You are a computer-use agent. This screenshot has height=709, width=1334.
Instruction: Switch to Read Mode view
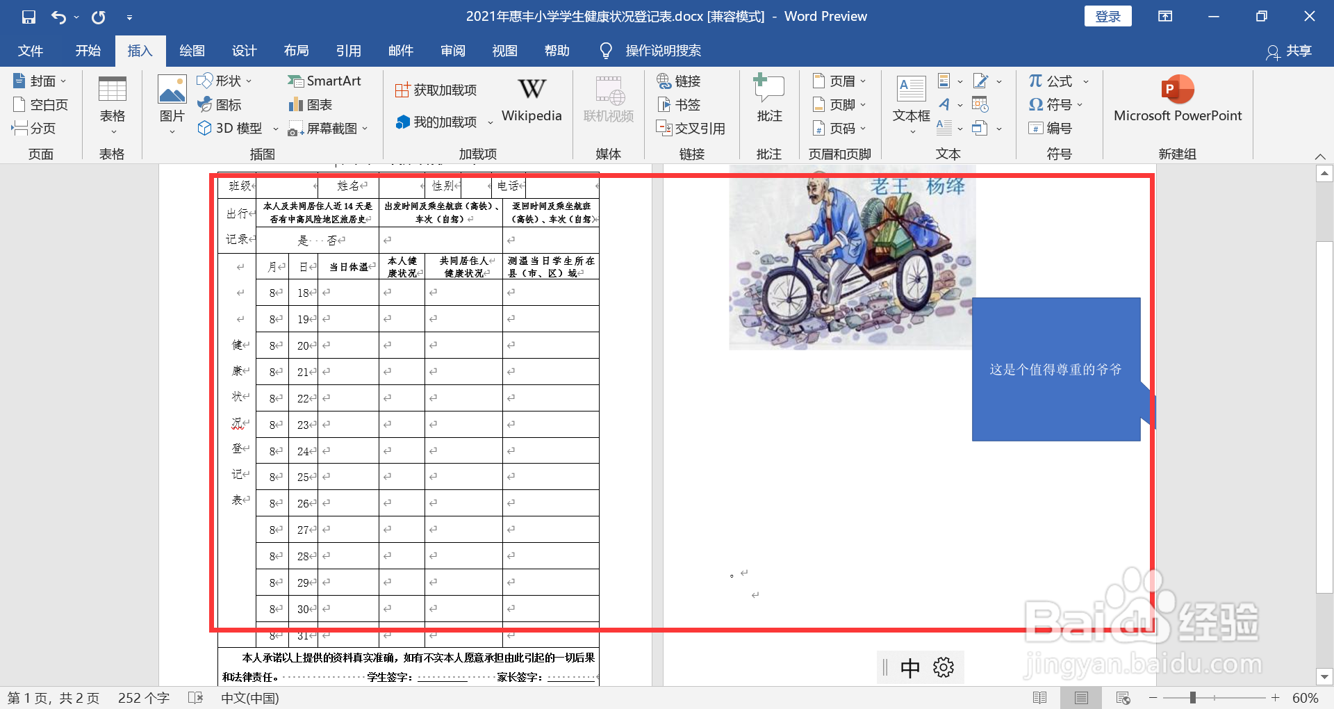pyautogui.click(x=1039, y=698)
